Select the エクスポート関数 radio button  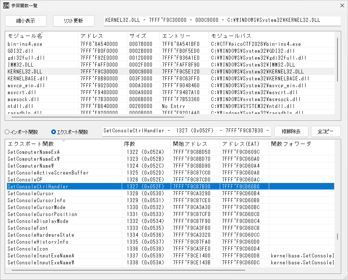tap(54, 132)
